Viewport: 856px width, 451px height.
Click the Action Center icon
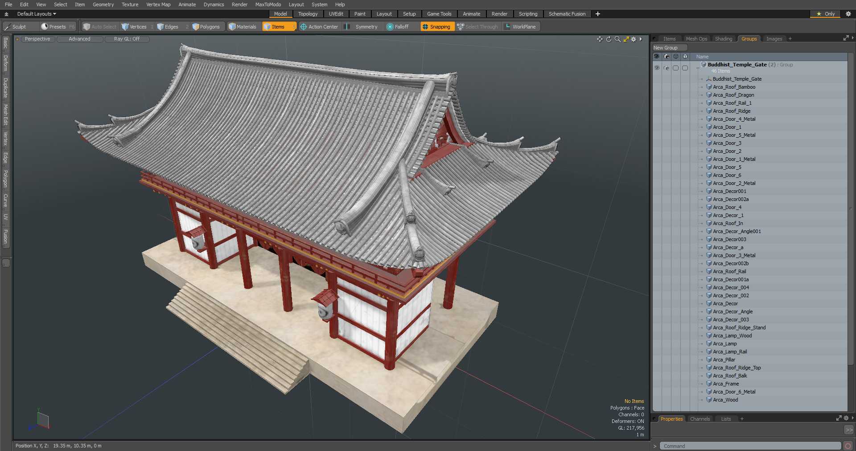pos(304,27)
